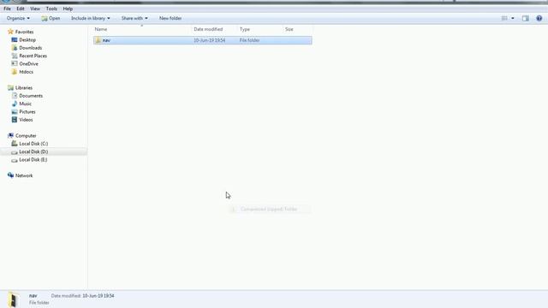
Task: Click folder thumbnail in details pane
Action: point(14,300)
